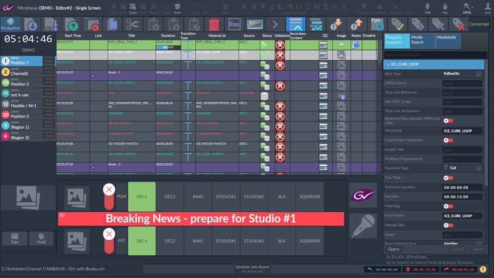This screenshot has width=494, height=278.
Task: Switch to the Media Search tab
Action: point(422,41)
